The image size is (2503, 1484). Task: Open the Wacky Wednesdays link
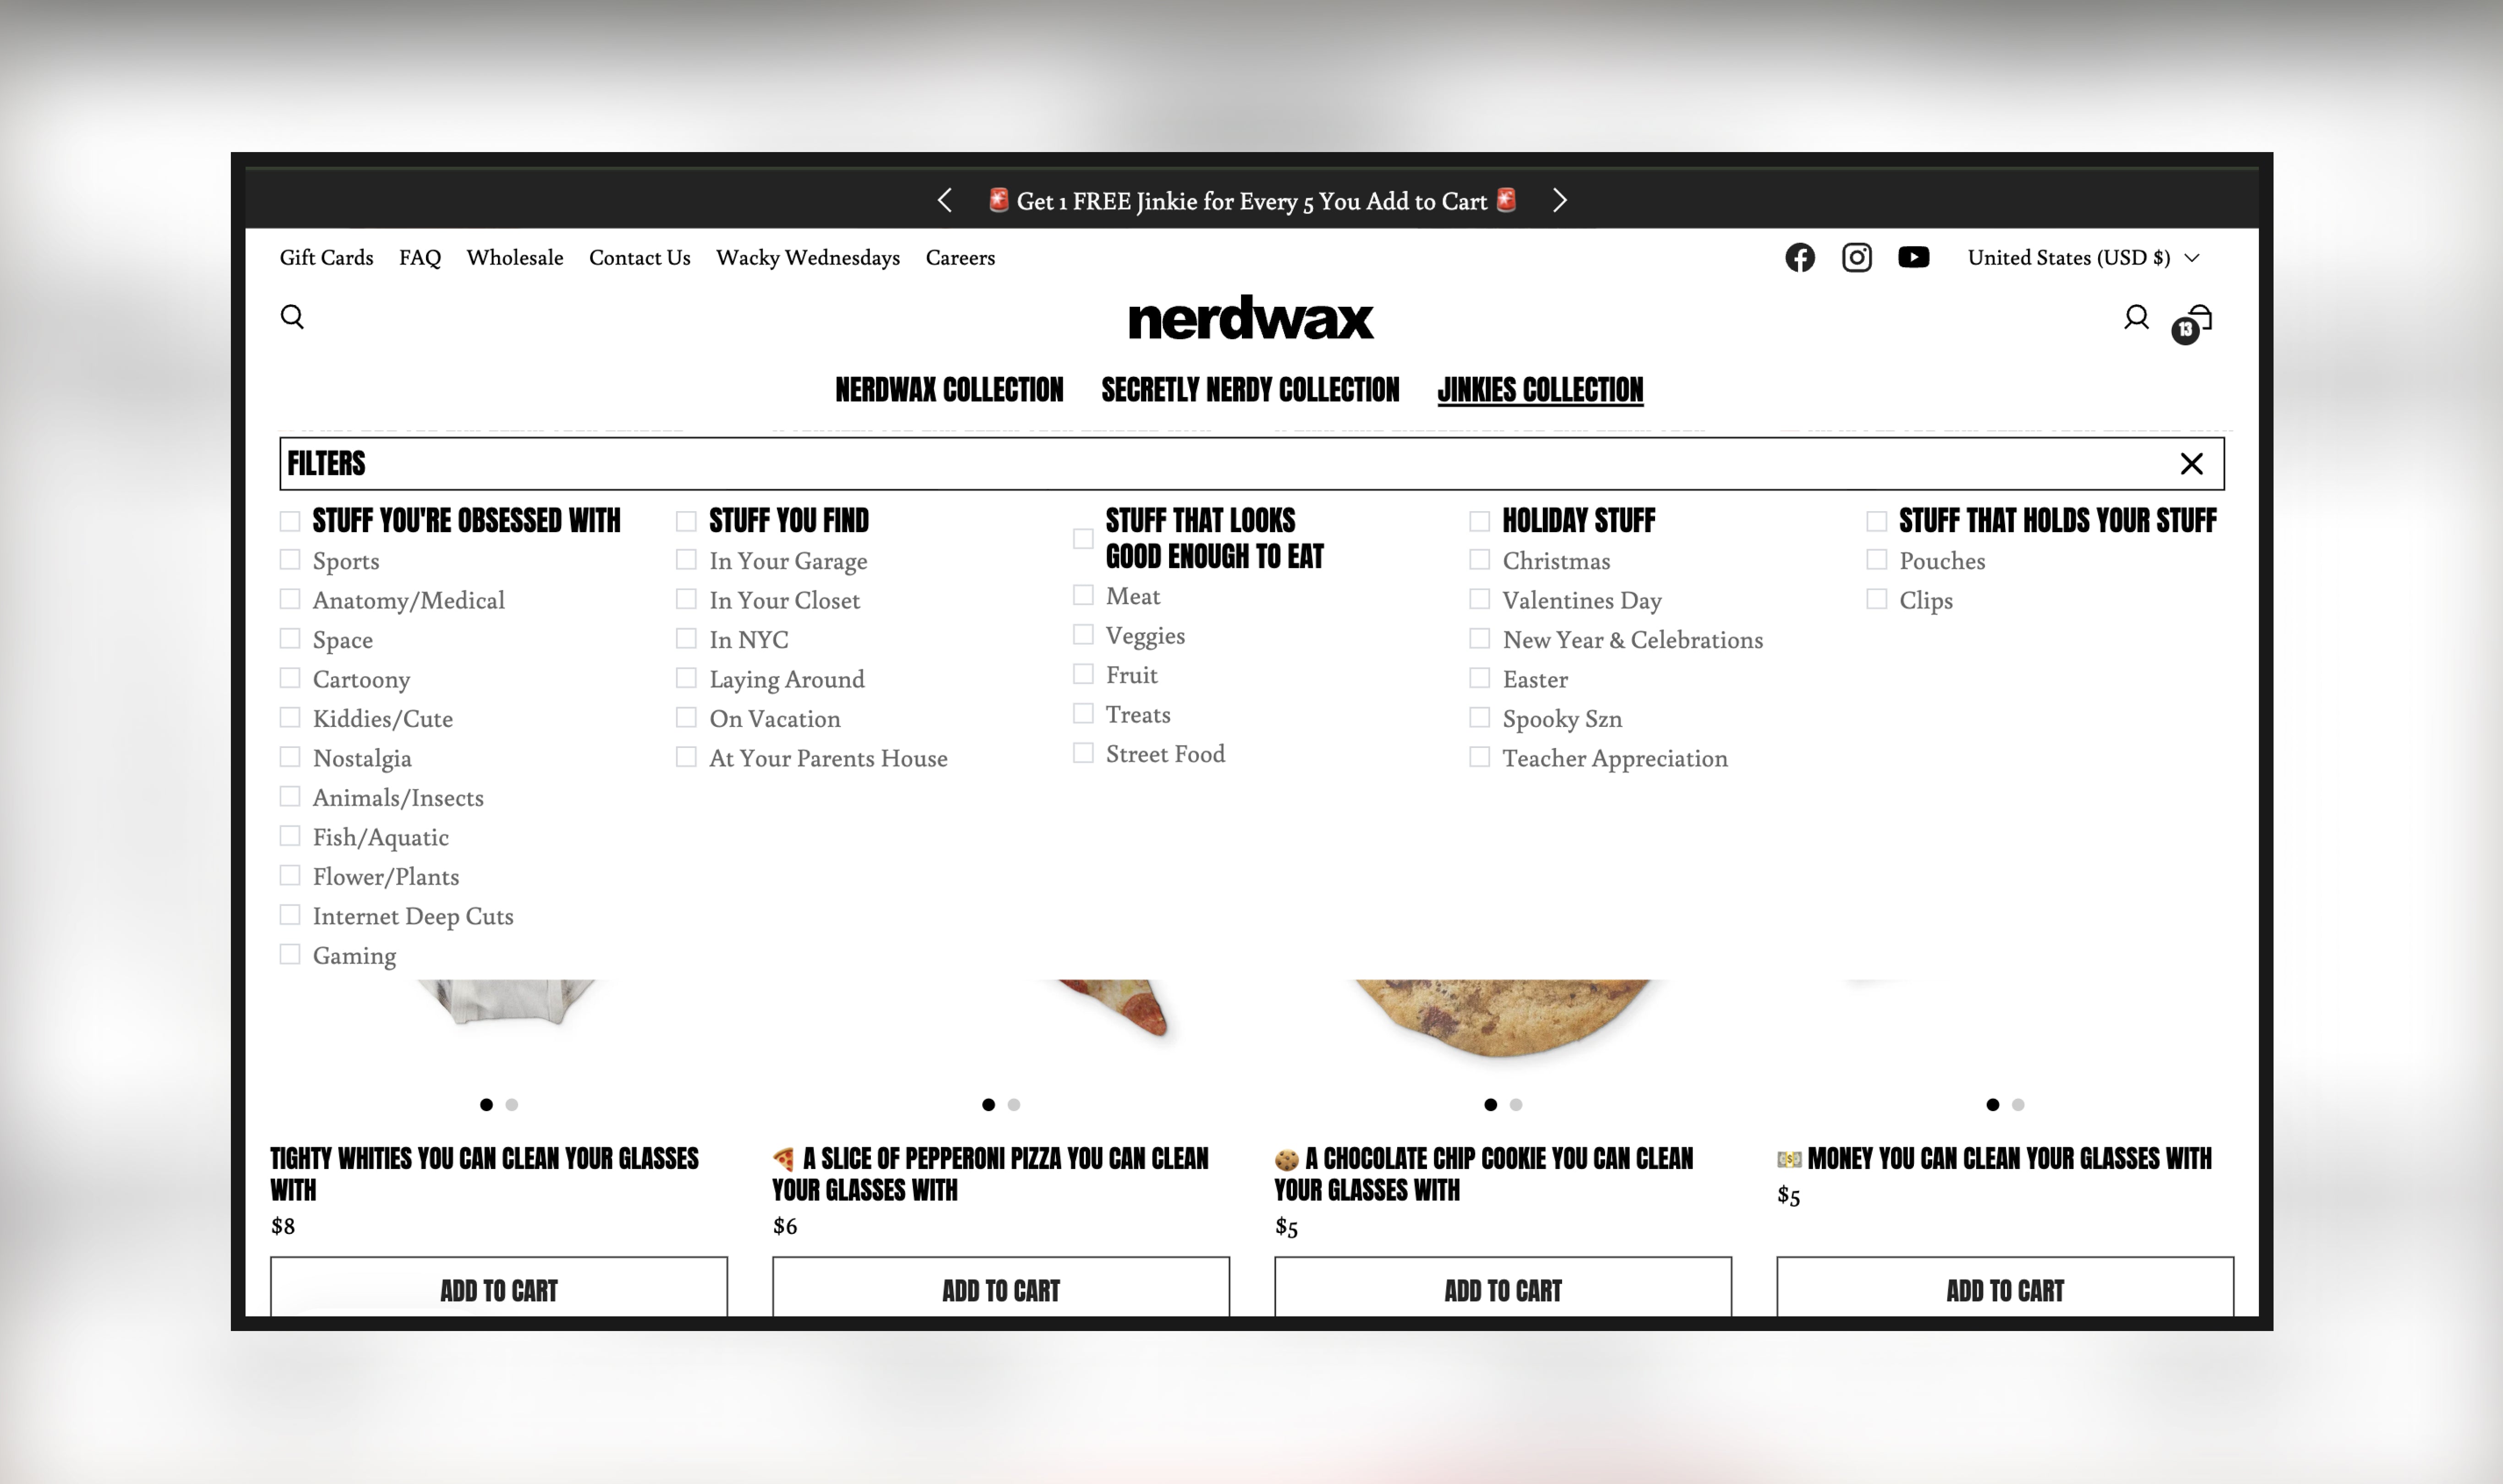tap(807, 258)
